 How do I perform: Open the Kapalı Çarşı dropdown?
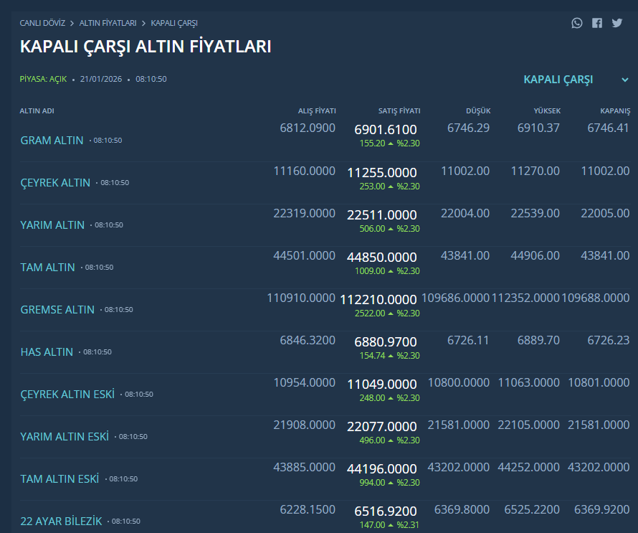pos(558,80)
